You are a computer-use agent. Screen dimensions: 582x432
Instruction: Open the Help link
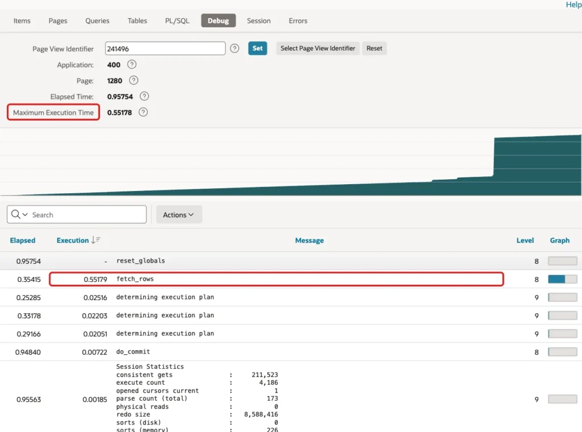click(x=573, y=5)
